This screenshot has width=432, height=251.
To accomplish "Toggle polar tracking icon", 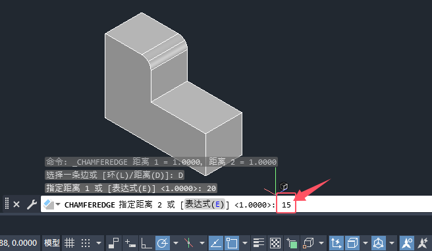I will [x=163, y=243].
